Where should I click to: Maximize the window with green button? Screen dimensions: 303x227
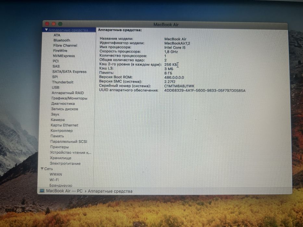60,24
